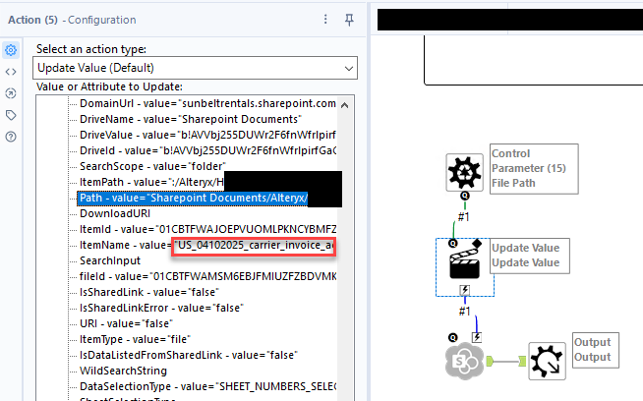Select the Control Parameter gear tool on canvas
The image size is (643, 401).
464,172
